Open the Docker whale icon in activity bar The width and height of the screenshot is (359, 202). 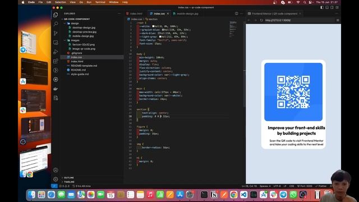[56, 89]
